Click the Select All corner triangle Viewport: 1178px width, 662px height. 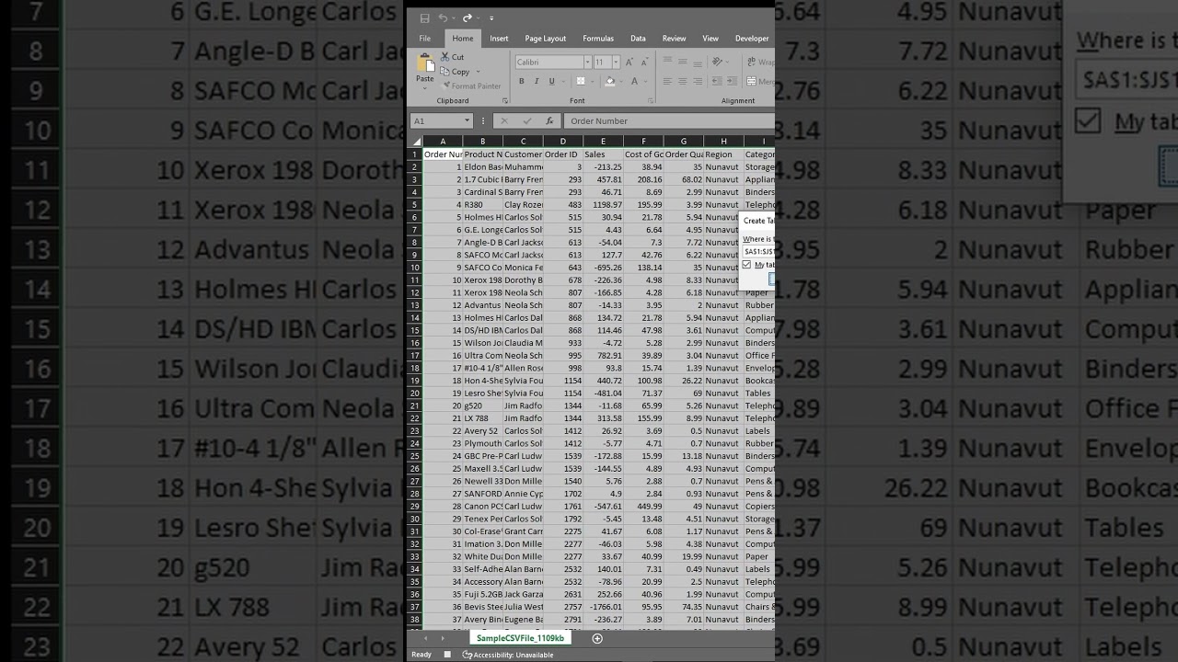(x=415, y=141)
